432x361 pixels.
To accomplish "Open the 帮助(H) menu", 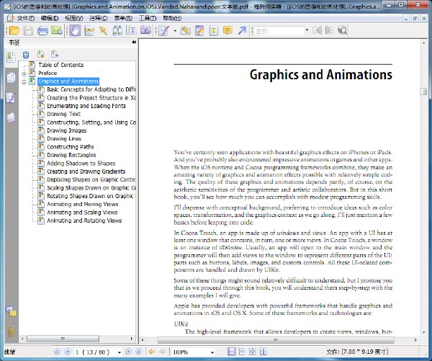I will (172, 18).
